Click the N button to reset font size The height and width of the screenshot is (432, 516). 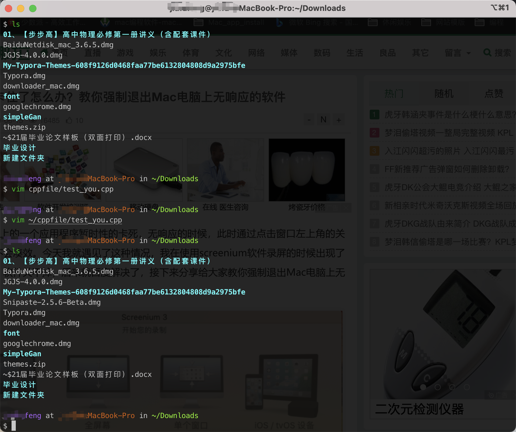(323, 119)
